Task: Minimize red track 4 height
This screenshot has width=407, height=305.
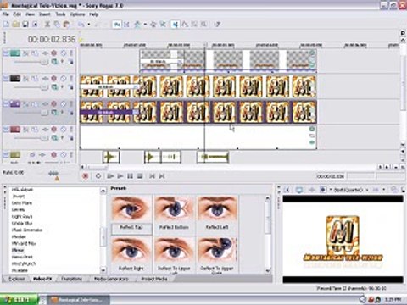Action: (x=6, y=129)
